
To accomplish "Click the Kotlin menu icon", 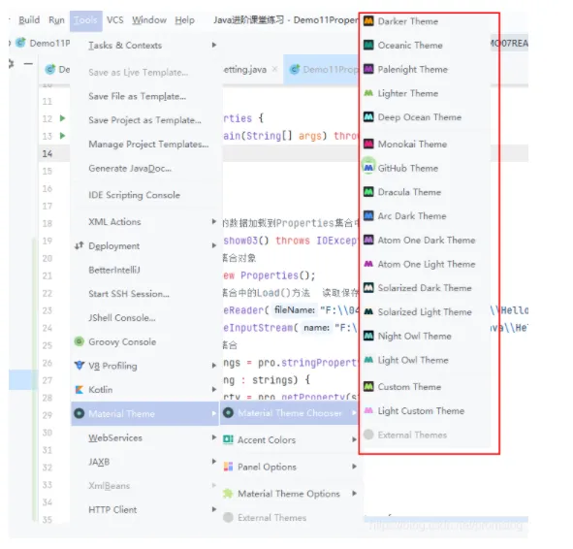I will click(x=80, y=390).
